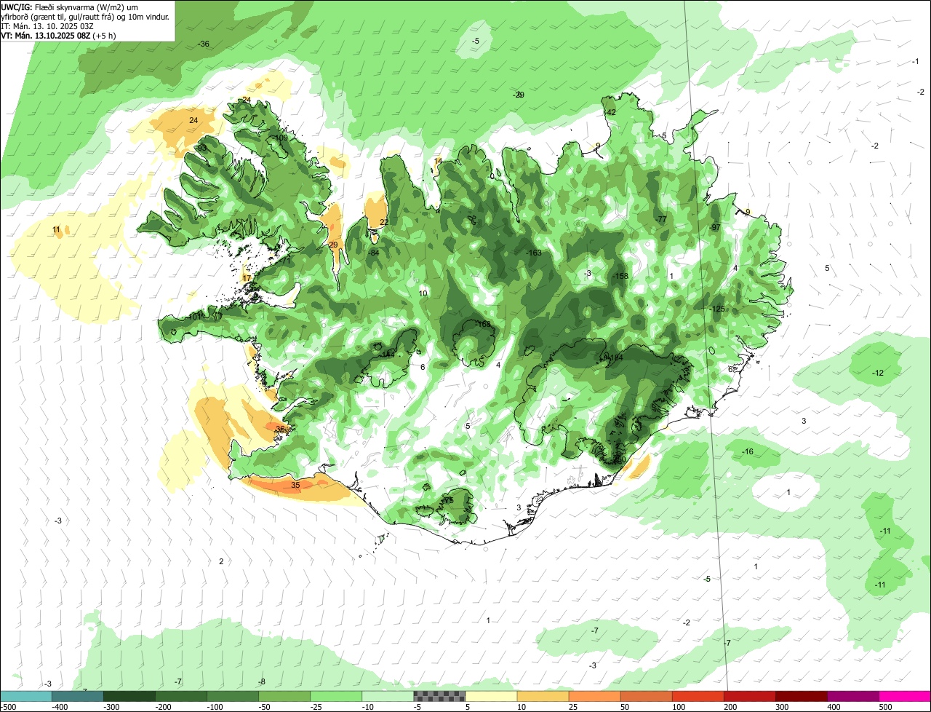The image size is (931, 712).
Task: Click the dark orange swatch between 50 and 100
Action: pos(646,696)
